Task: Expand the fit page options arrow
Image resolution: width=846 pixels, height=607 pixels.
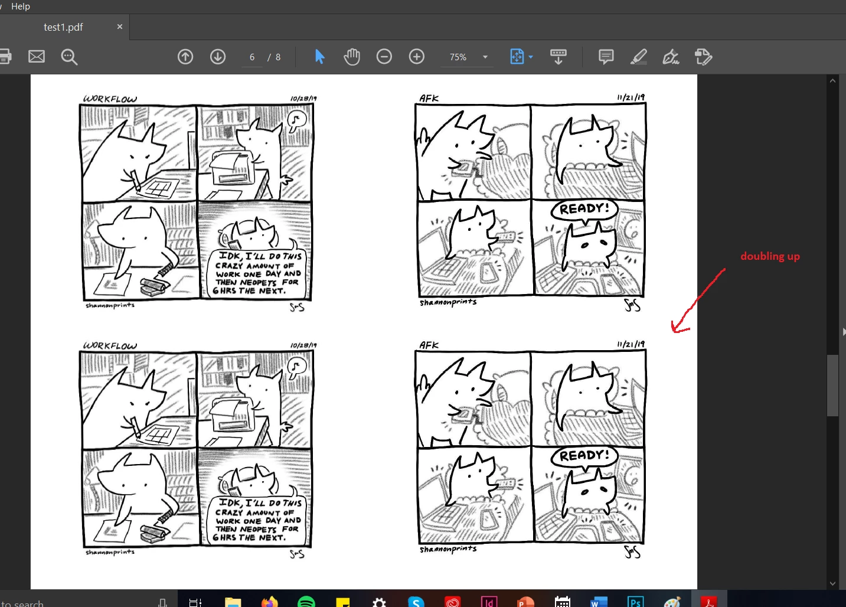Action: [531, 57]
